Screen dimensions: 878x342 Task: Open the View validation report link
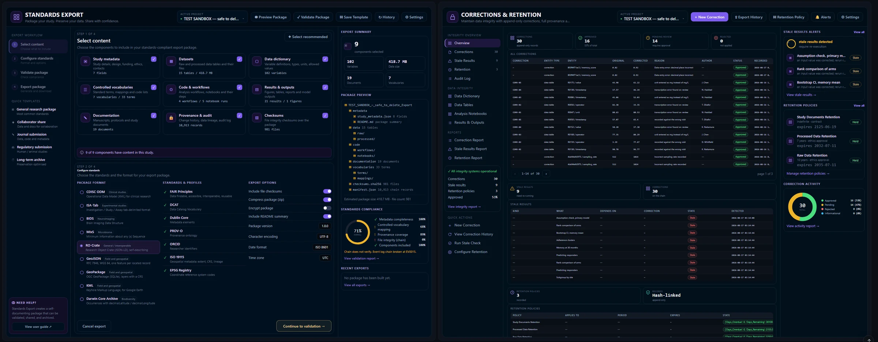[x=361, y=259]
